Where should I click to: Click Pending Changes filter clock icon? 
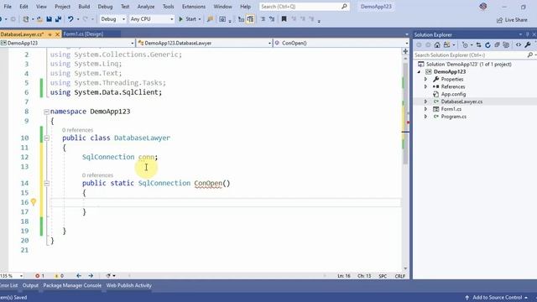(x=465, y=44)
